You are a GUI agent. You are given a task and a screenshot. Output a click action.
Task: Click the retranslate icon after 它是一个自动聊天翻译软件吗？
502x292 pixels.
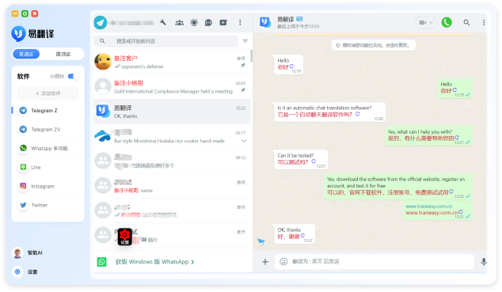click(358, 114)
